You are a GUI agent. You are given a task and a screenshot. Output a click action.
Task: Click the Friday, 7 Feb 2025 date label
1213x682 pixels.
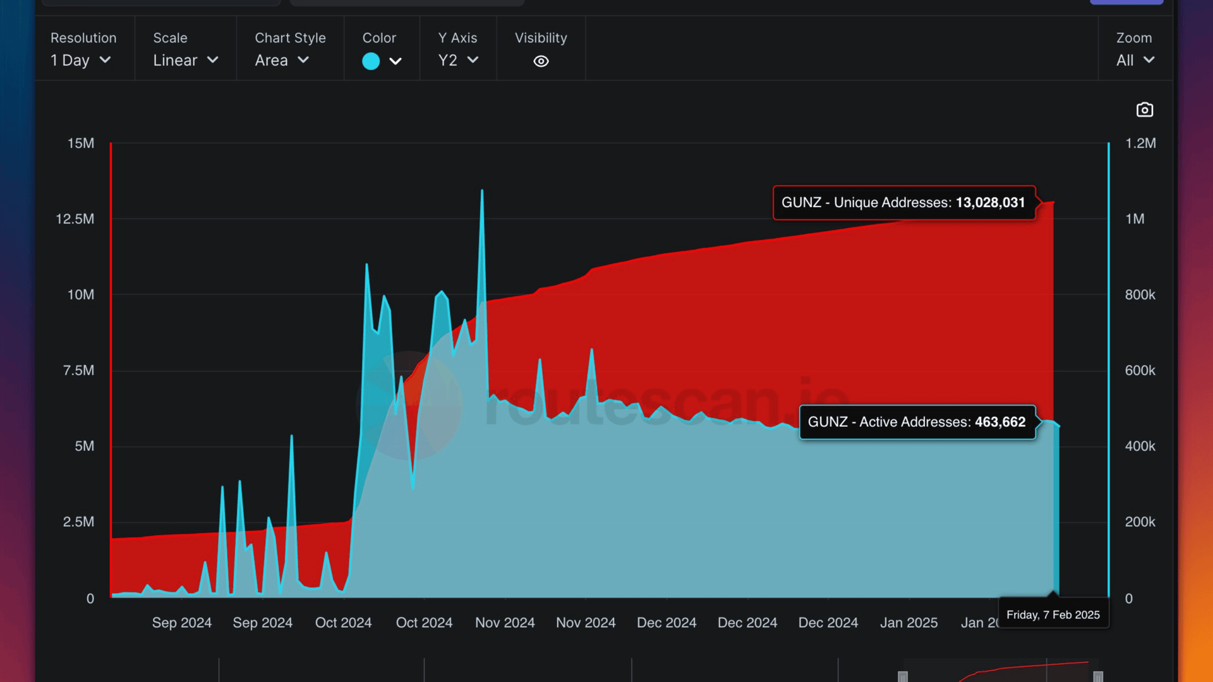coord(1054,613)
